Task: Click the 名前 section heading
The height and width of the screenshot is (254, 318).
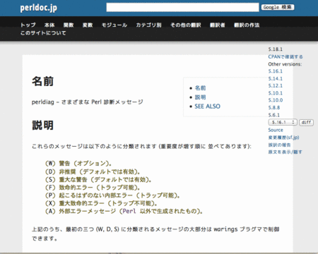Action: 42,81
